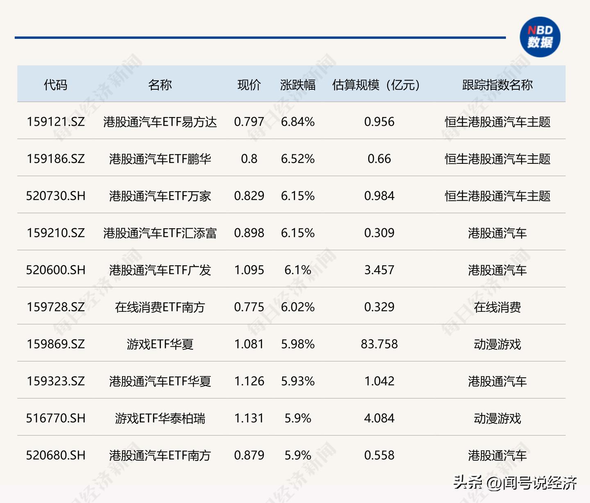Click price value 0.879
The width and height of the screenshot is (590, 503).
(x=249, y=455)
